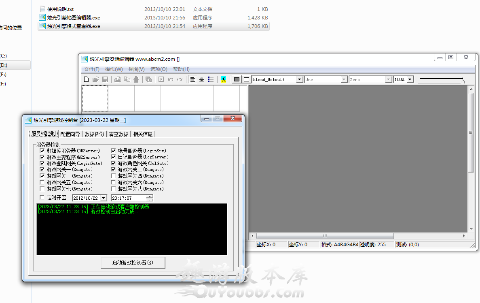Minimize the 烛光引擎游戏控制台 window
Image resolution: width=480 pixels, height=303 pixels.
[x=207, y=119]
